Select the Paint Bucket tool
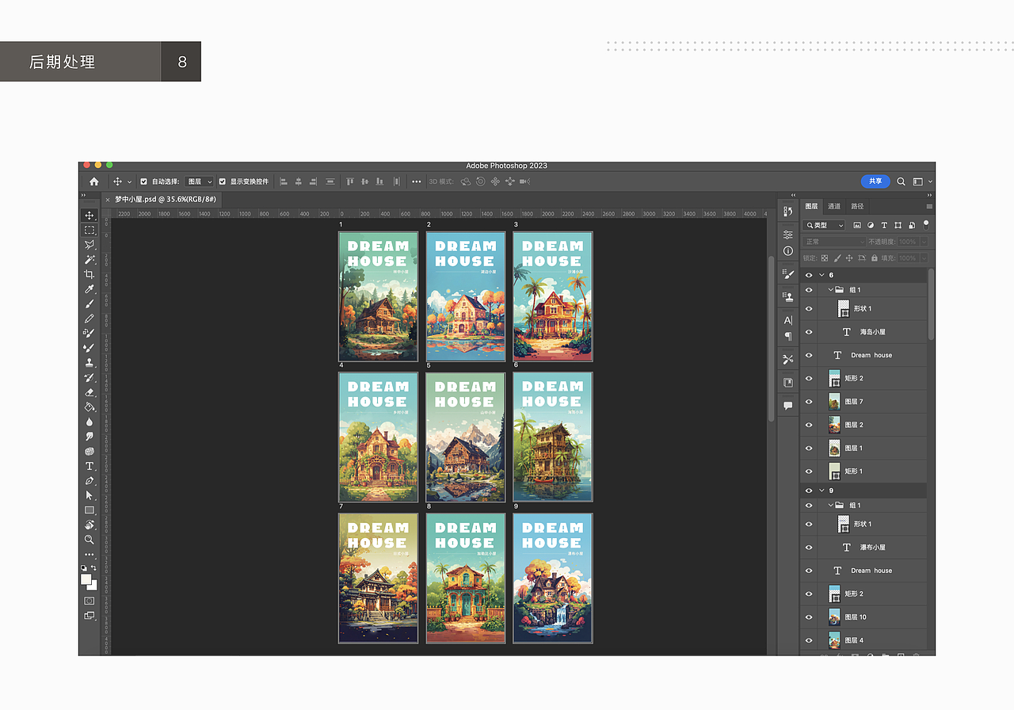Screen dimensions: 1014x710 click(x=90, y=407)
